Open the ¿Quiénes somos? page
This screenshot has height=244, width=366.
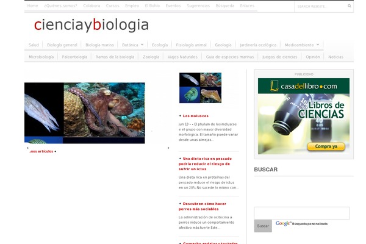60,5
